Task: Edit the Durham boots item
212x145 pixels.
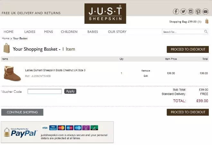Action: 146,76
